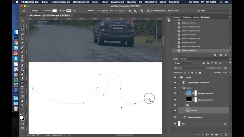
Task: Select the Crop tool
Action: tap(22, 38)
